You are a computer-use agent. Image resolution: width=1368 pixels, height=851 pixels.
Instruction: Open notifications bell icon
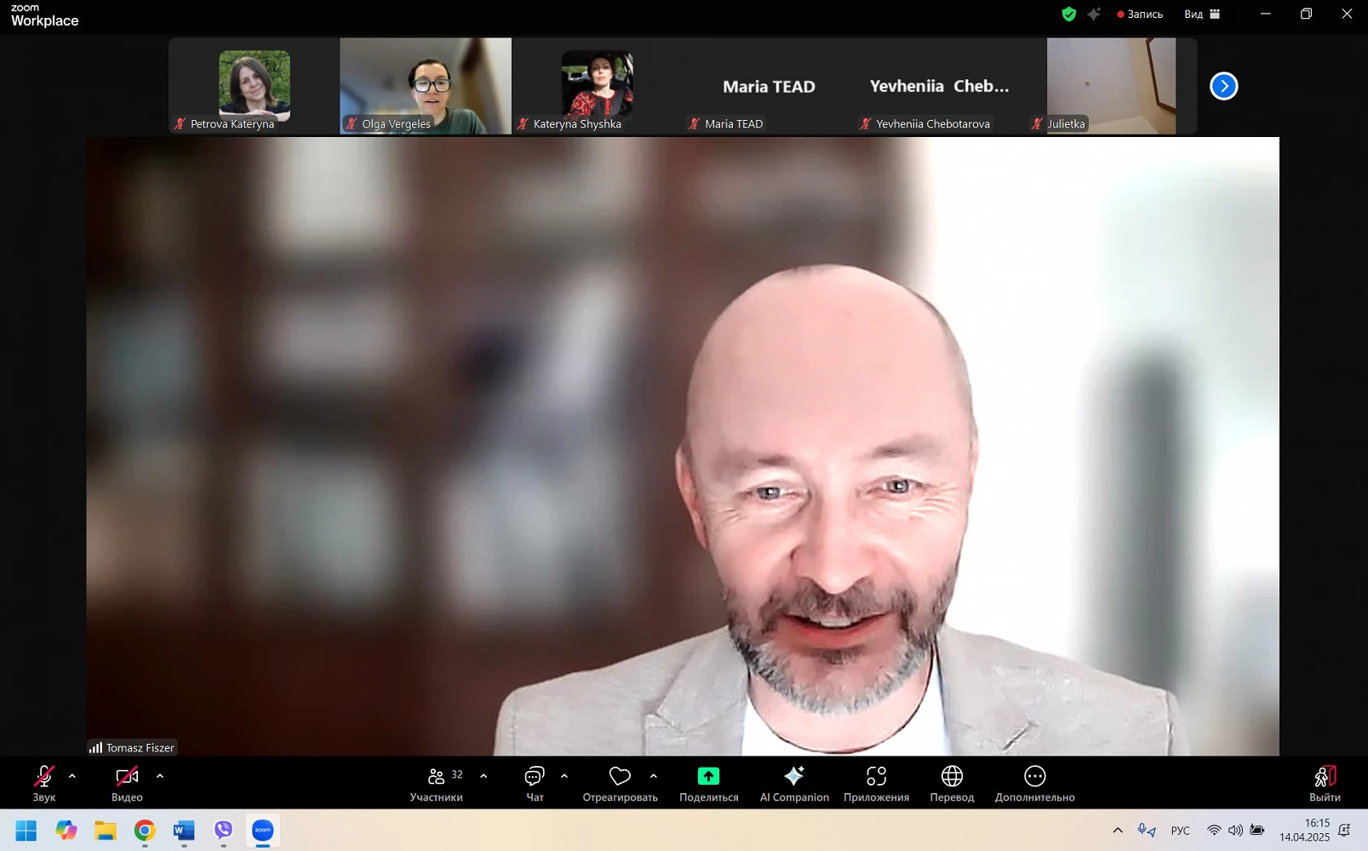pyautogui.click(x=1345, y=831)
